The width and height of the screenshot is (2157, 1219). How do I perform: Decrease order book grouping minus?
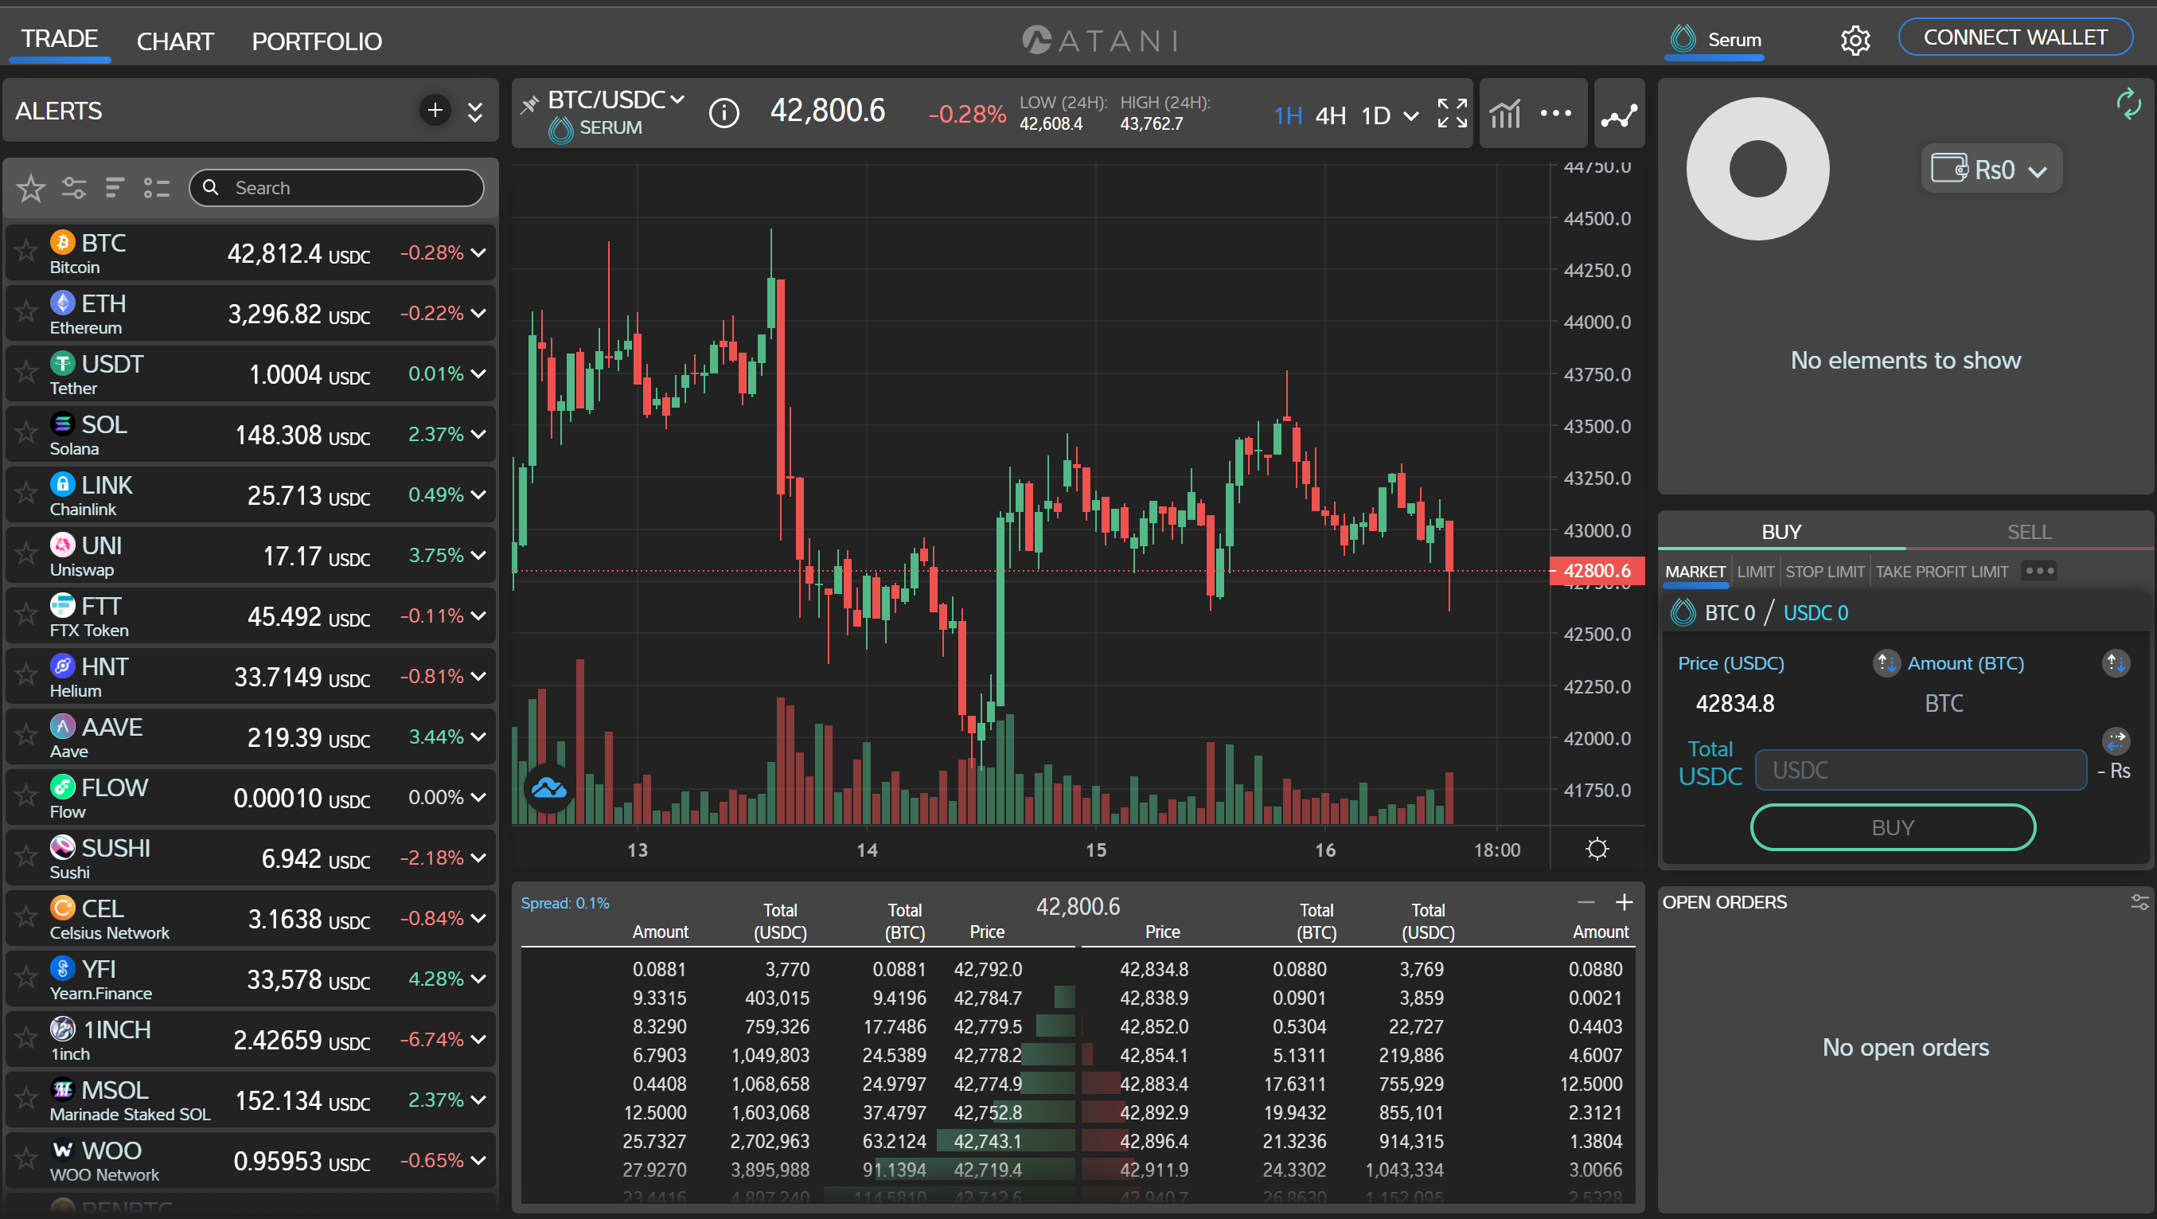point(1585,902)
